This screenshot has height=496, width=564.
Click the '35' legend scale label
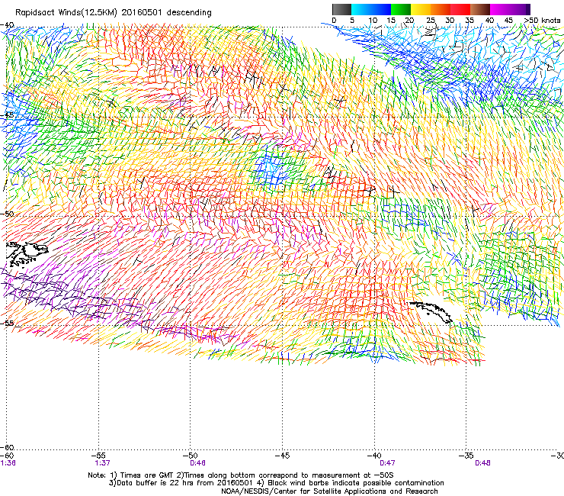click(x=469, y=21)
